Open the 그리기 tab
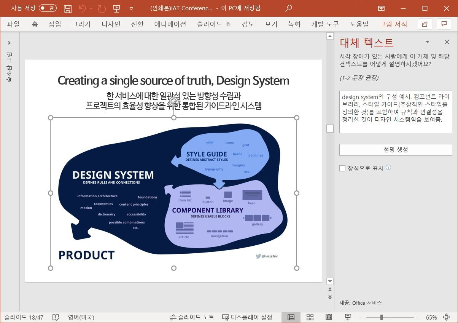 point(81,24)
